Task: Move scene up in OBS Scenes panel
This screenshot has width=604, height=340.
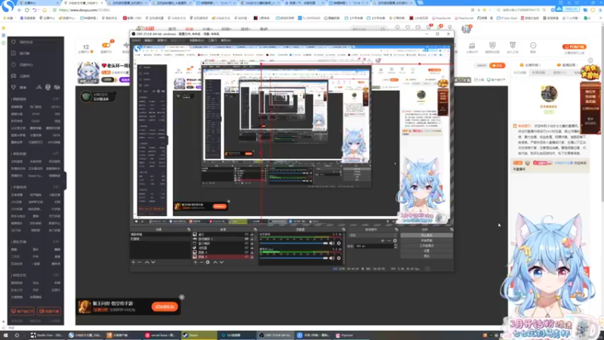Action: 146,262
